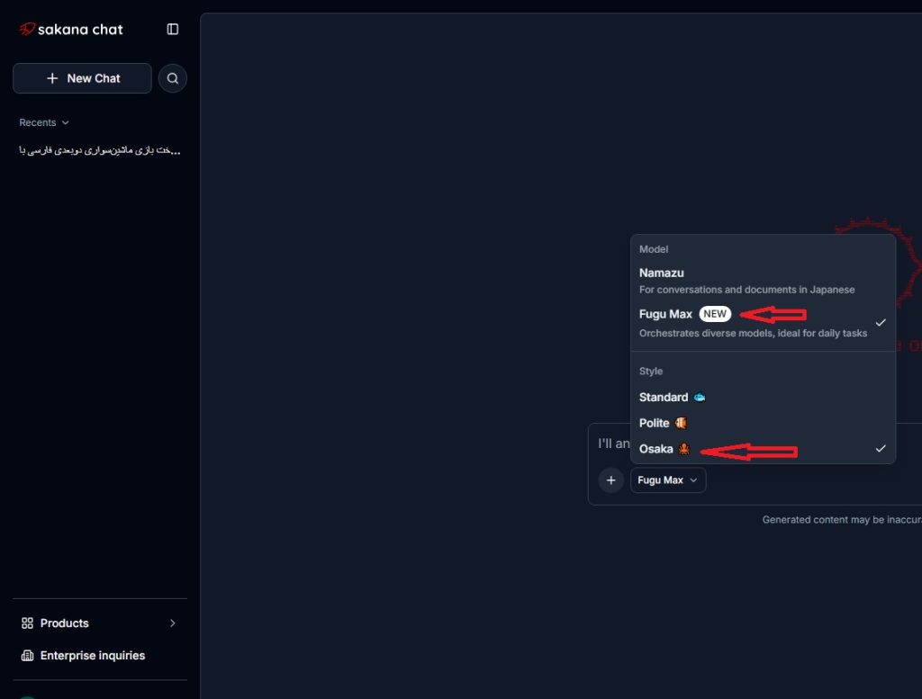This screenshot has height=699, width=922.
Task: Expand the Products menu
Action: pyautogui.click(x=100, y=623)
